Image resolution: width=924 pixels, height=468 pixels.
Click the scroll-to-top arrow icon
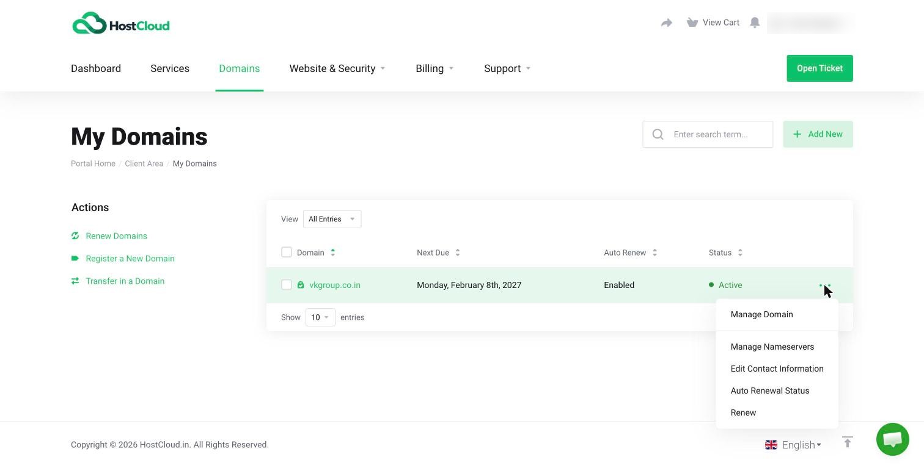coord(847,442)
